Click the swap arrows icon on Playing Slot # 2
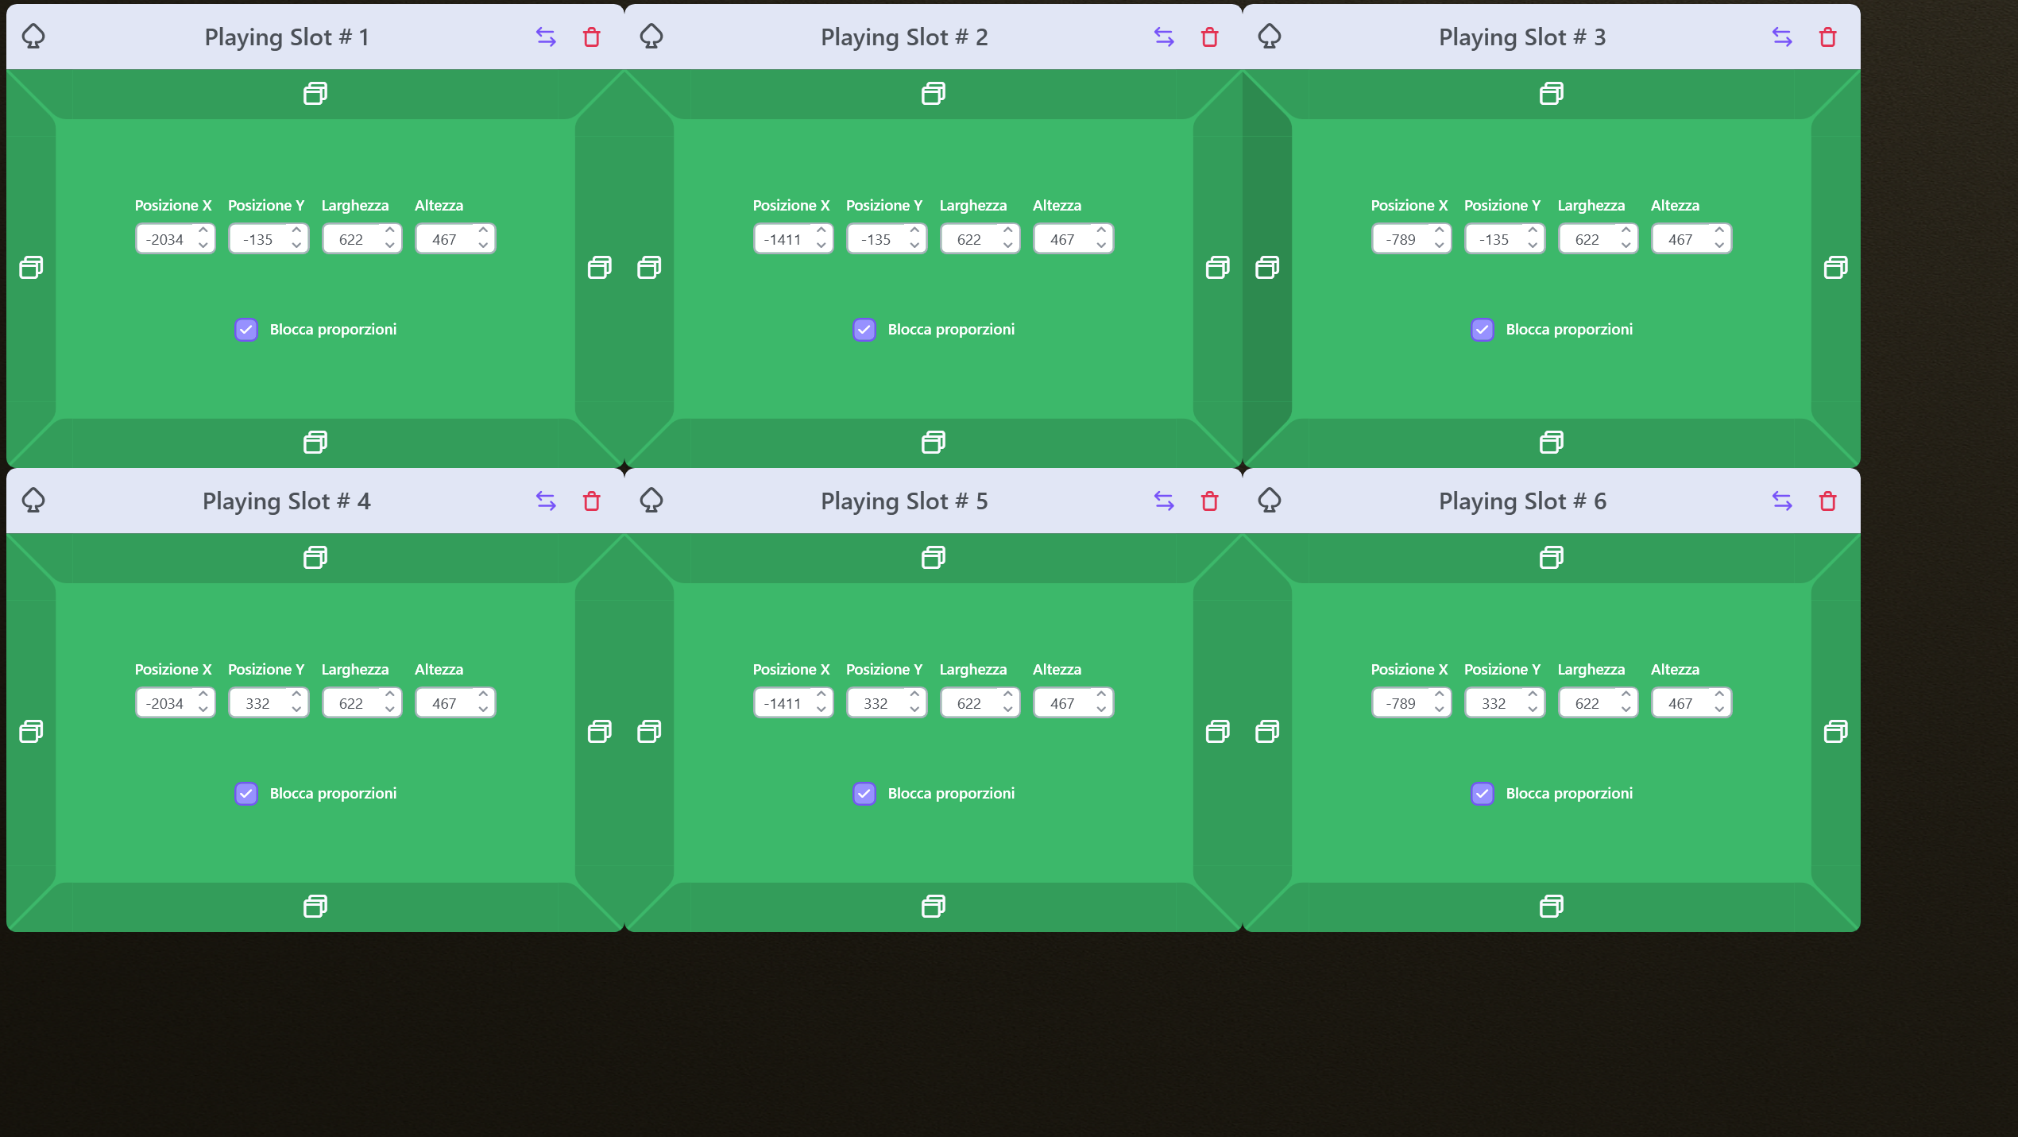The height and width of the screenshot is (1137, 2018). coord(1164,37)
